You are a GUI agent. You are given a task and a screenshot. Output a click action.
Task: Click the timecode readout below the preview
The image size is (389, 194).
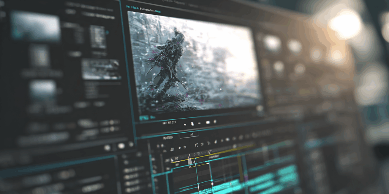pos(169,123)
